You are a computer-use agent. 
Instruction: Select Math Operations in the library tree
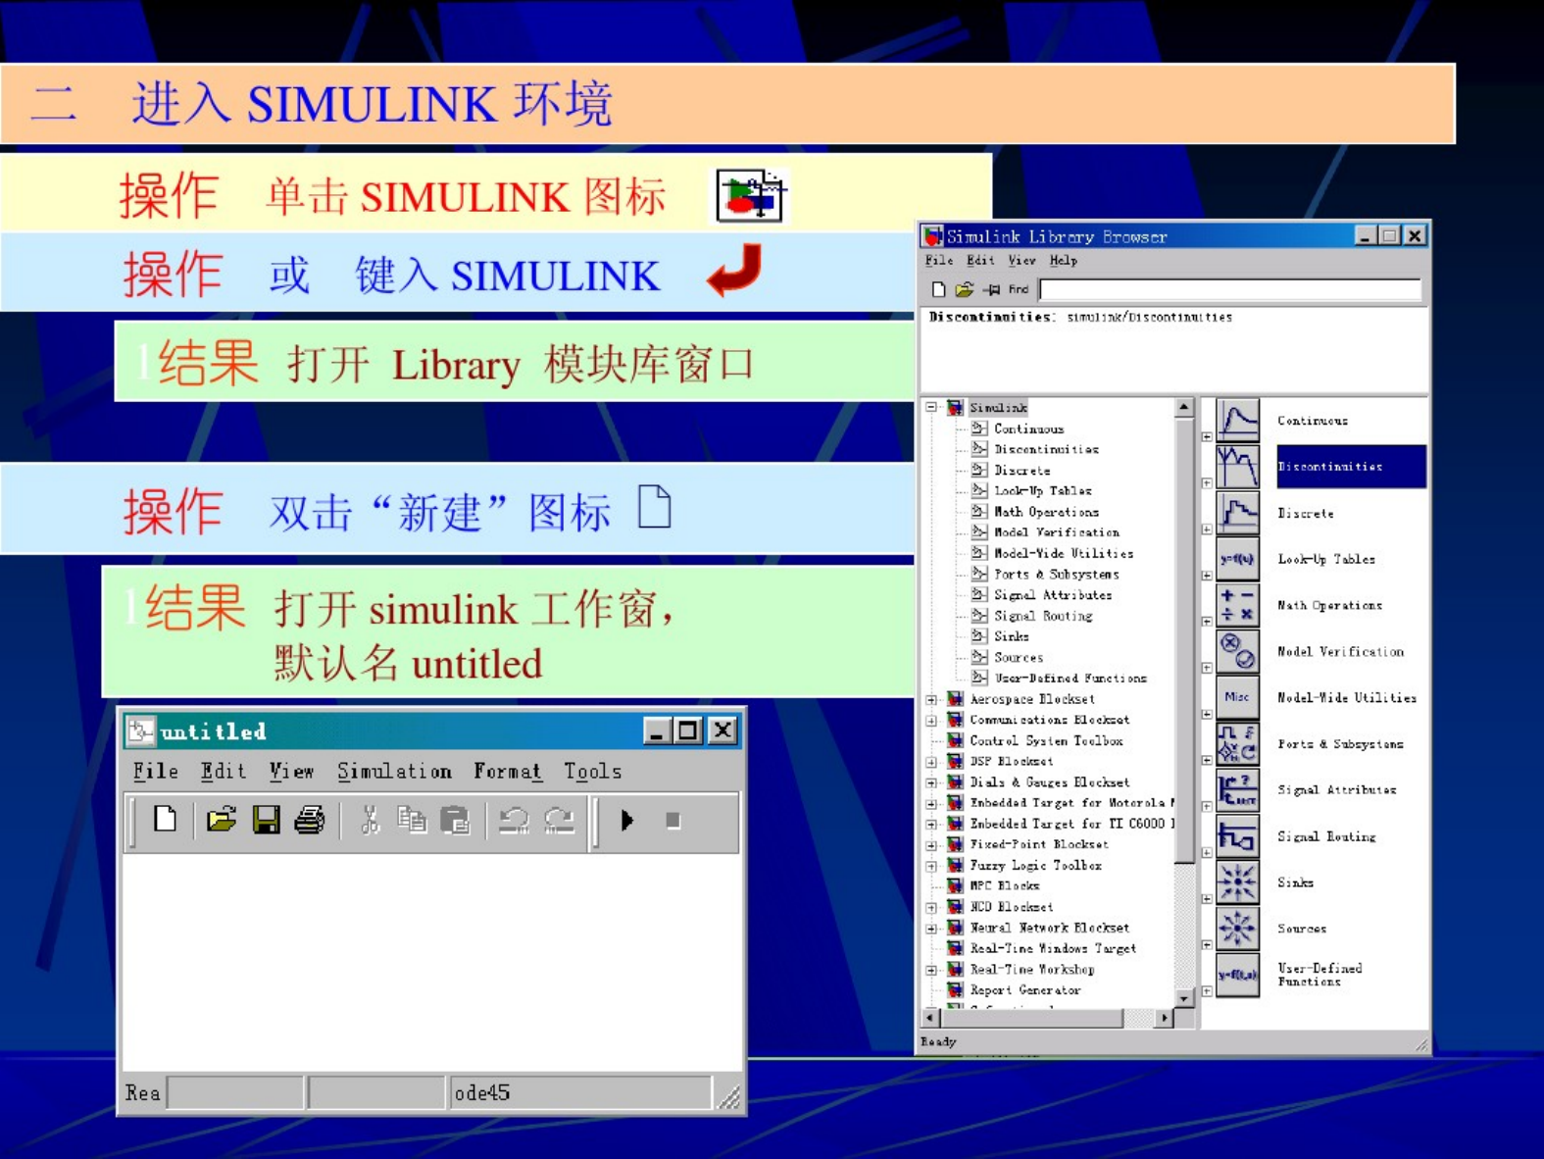pyautogui.click(x=1047, y=512)
